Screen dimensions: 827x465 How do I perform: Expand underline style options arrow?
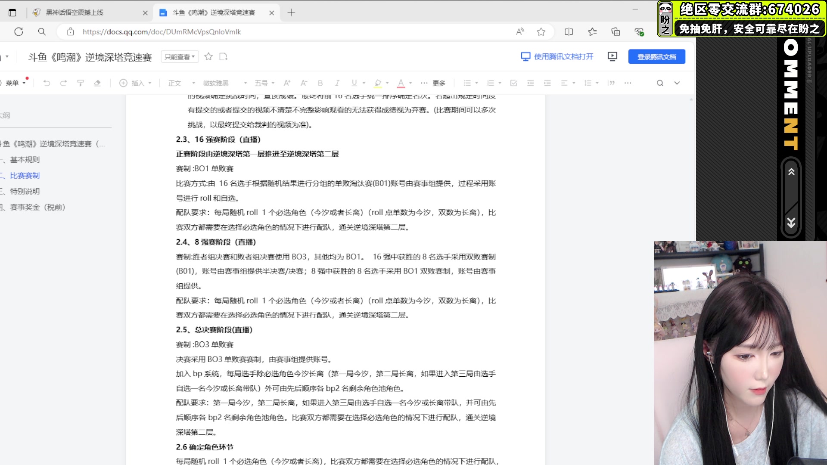click(x=364, y=83)
